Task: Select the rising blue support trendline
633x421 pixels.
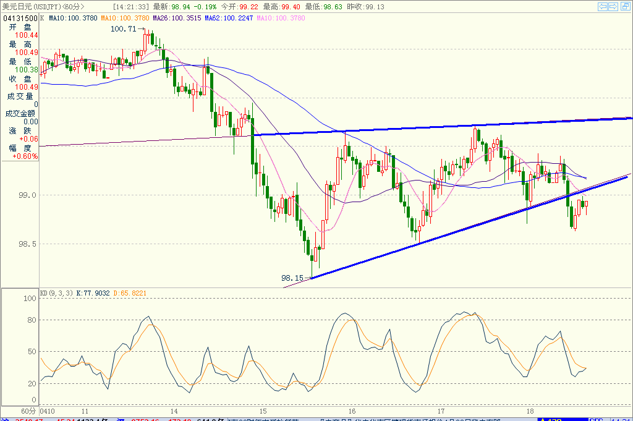Action: coord(470,226)
